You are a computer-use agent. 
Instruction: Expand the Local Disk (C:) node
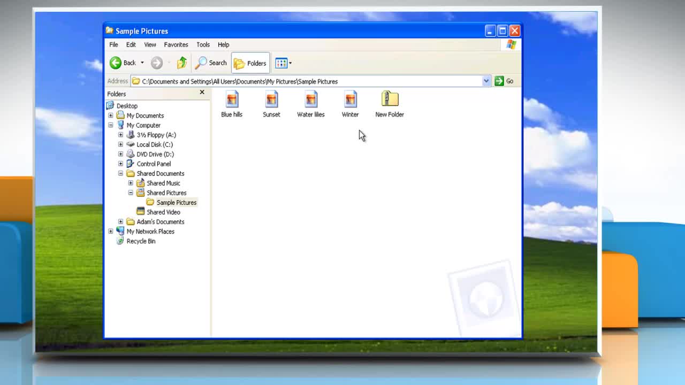click(120, 144)
